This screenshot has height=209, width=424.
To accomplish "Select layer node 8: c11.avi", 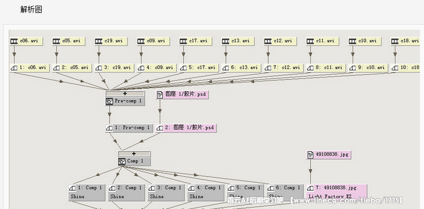I will click(326, 68).
